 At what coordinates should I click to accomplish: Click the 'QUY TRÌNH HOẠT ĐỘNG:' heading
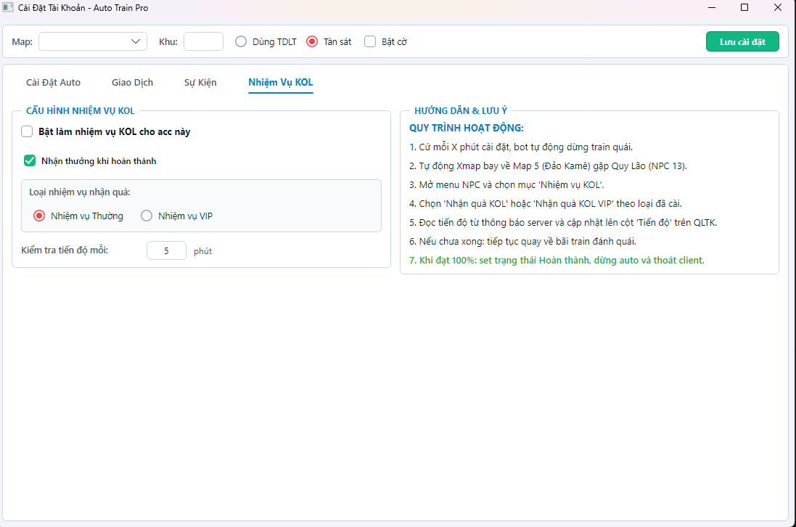click(467, 128)
